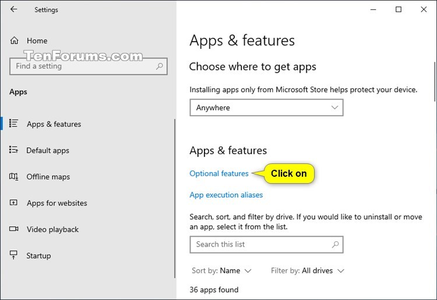The width and height of the screenshot is (437, 300).
Task: Go back with the Settings back arrow
Action: tap(13, 9)
